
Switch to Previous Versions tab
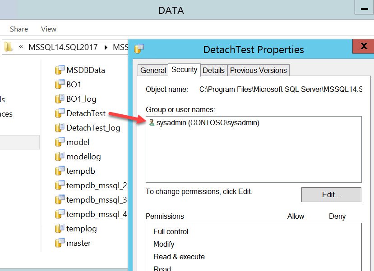[258, 70]
